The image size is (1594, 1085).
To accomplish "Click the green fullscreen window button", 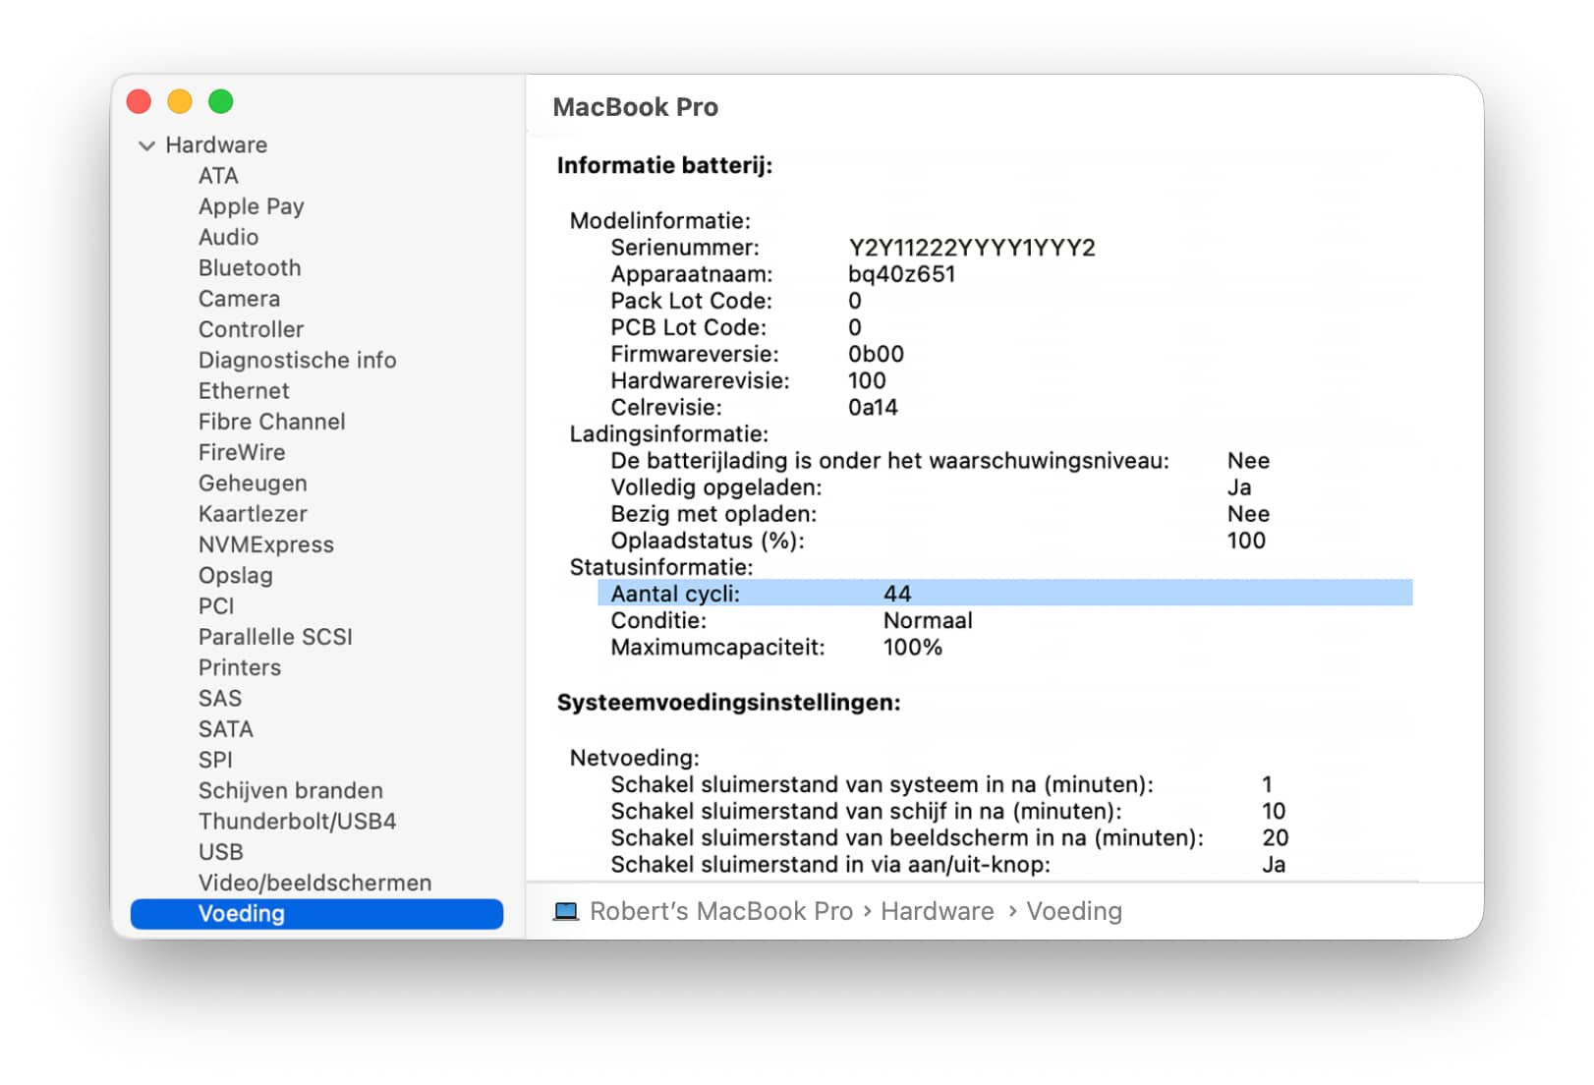I will pos(221,101).
